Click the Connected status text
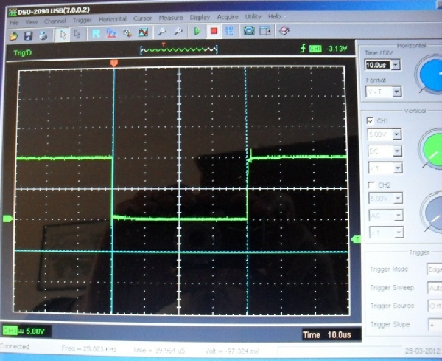The image size is (442, 361). (x=15, y=346)
